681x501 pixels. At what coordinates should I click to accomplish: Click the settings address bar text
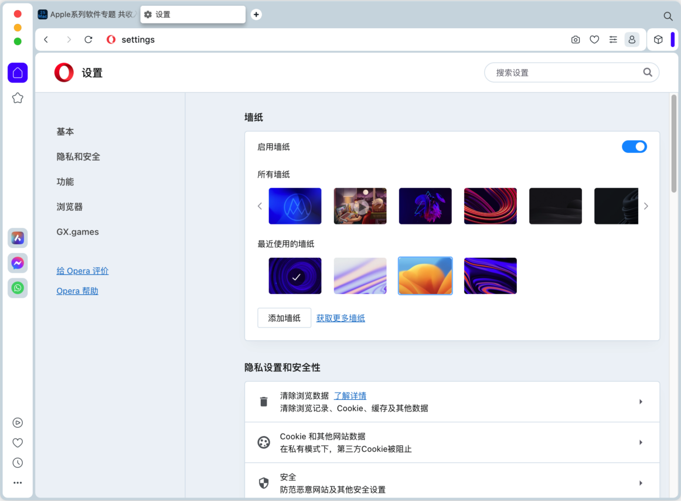click(x=138, y=39)
